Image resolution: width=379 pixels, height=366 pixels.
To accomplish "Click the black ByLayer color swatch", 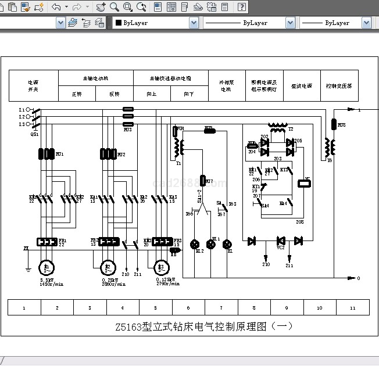I will coord(119,23).
